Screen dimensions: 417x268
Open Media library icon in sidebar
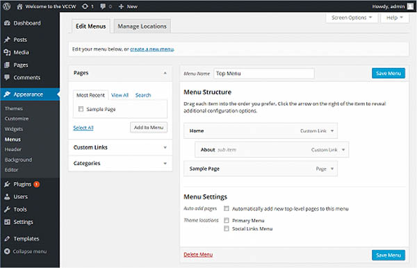(x=7, y=52)
